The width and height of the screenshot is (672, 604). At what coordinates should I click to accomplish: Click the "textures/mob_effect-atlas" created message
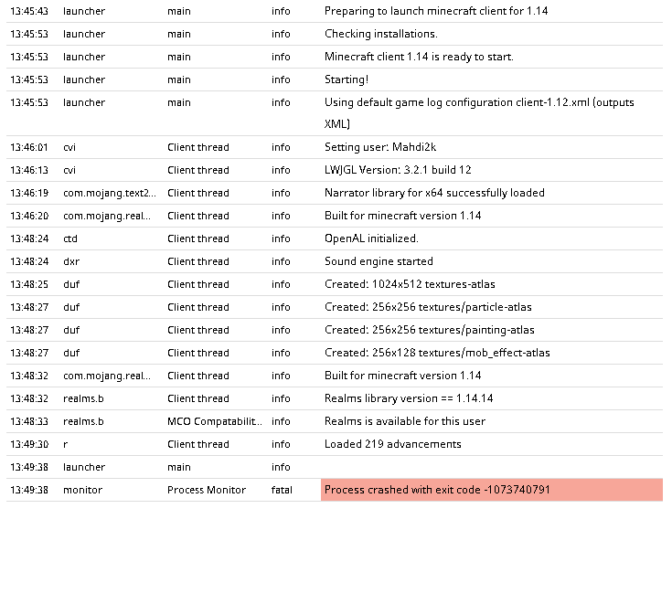click(437, 353)
